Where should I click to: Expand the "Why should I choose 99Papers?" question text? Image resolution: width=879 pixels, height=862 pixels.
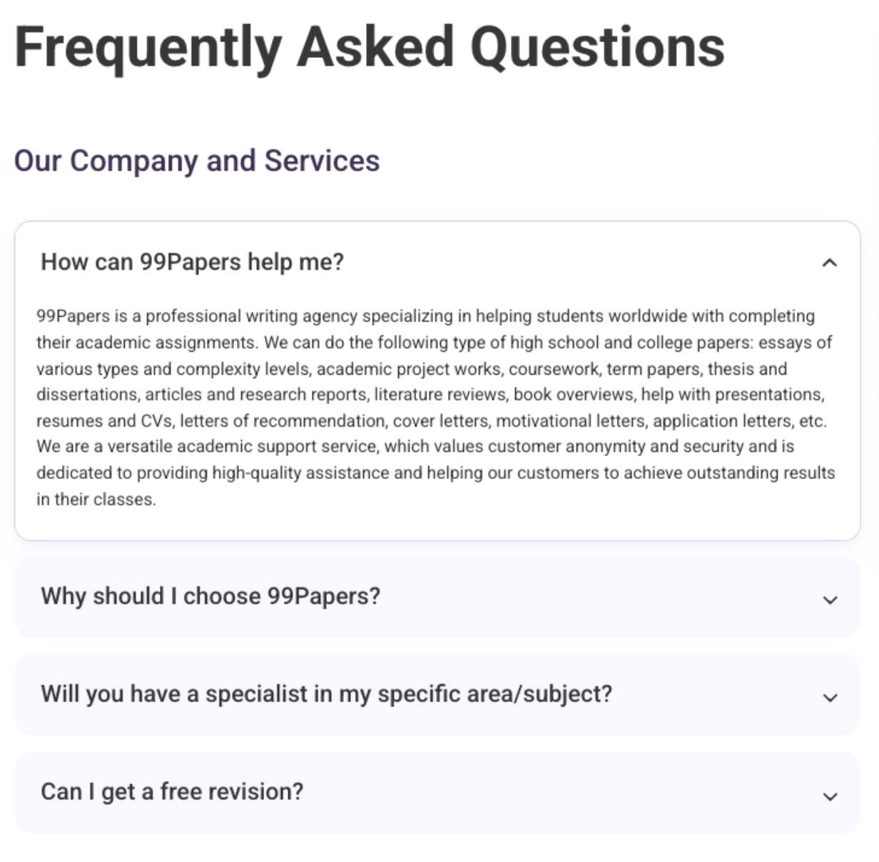point(210,596)
